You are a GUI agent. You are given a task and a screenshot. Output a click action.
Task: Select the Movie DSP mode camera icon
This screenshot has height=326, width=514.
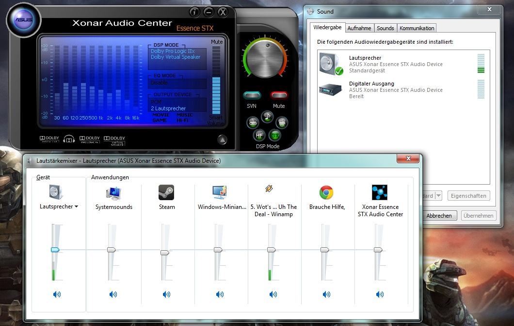click(x=282, y=122)
